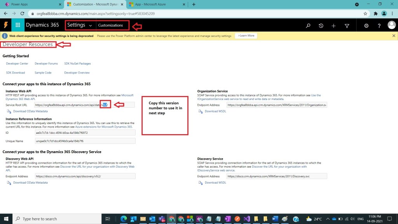
Task: Open the user profile avatar
Action: (x=391, y=25)
